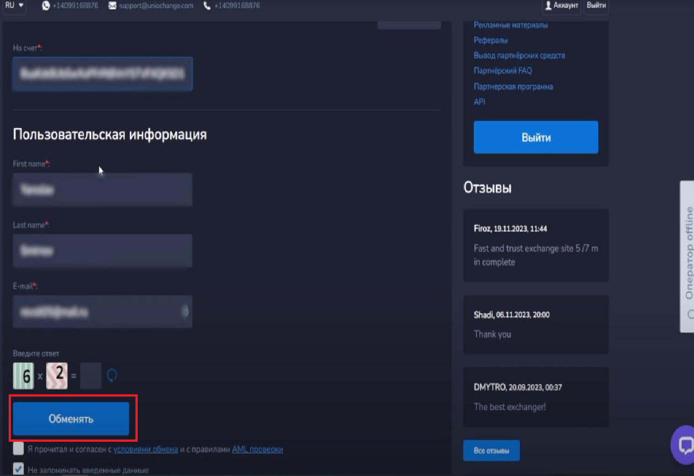Click the 'AML проверки' link
This screenshot has width=694, height=476.
click(257, 450)
